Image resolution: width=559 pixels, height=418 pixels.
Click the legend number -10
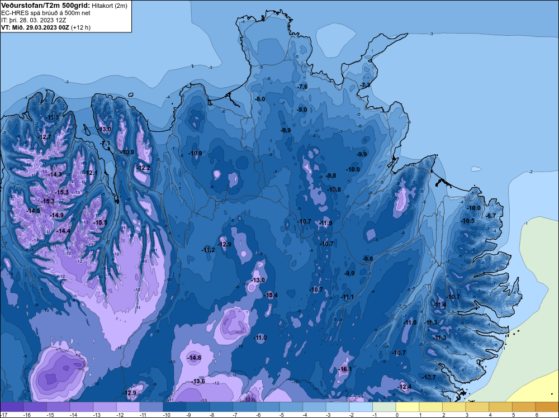pos(166,415)
